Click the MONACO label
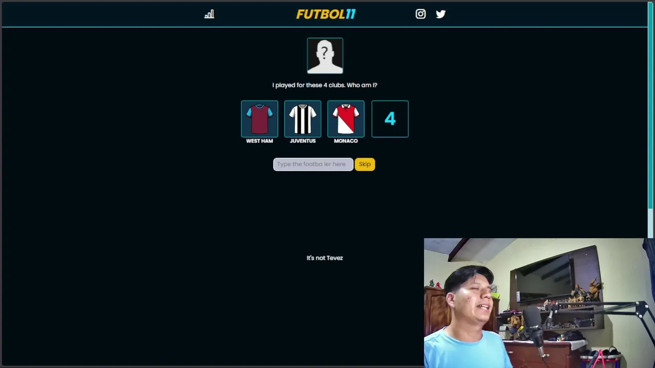Viewport: 655px width, 368px height. tap(346, 141)
